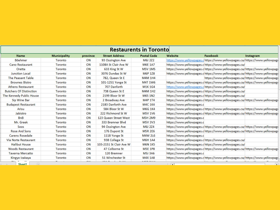This screenshot has width=280, height=210.
Task: Select address cell '782, Queen St E'
Action: [x=114, y=78]
